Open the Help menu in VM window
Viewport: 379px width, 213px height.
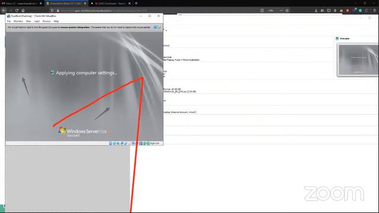[56, 21]
